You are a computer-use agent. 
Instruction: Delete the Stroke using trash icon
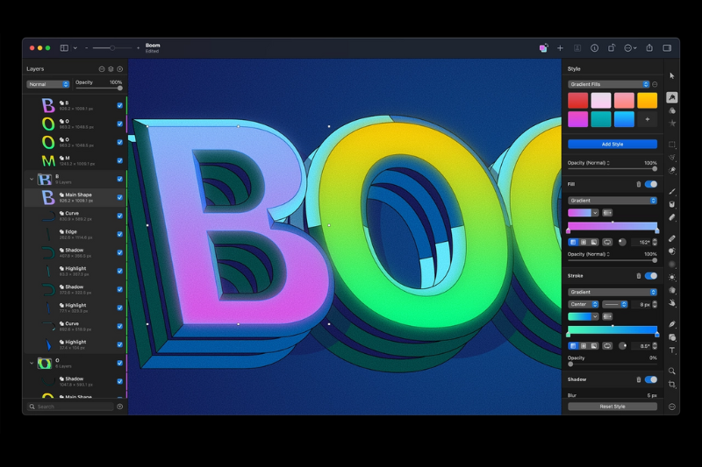point(639,276)
